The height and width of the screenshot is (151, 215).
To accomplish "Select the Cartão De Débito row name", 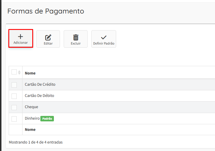I will 39,96.
